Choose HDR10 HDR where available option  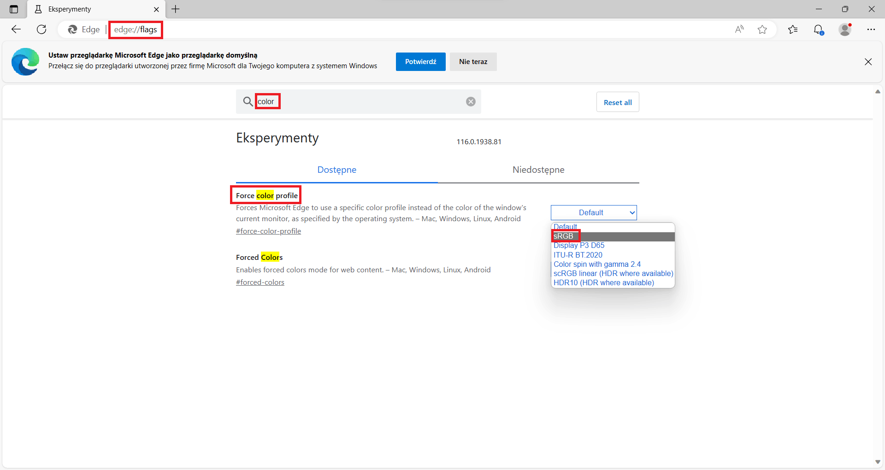coord(613,282)
